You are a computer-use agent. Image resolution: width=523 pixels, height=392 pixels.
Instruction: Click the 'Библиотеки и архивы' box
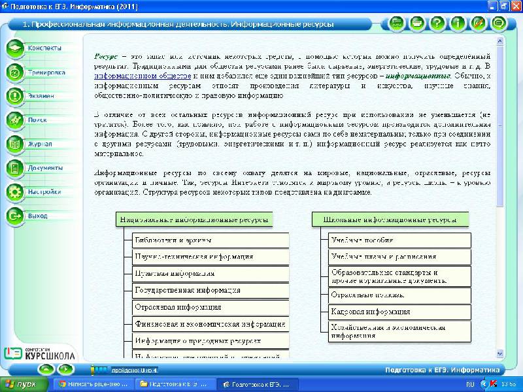(x=211, y=240)
